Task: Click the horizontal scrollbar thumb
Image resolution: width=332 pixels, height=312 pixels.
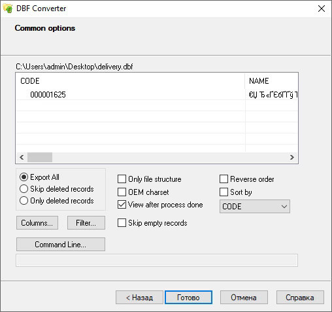Action: 40,157
